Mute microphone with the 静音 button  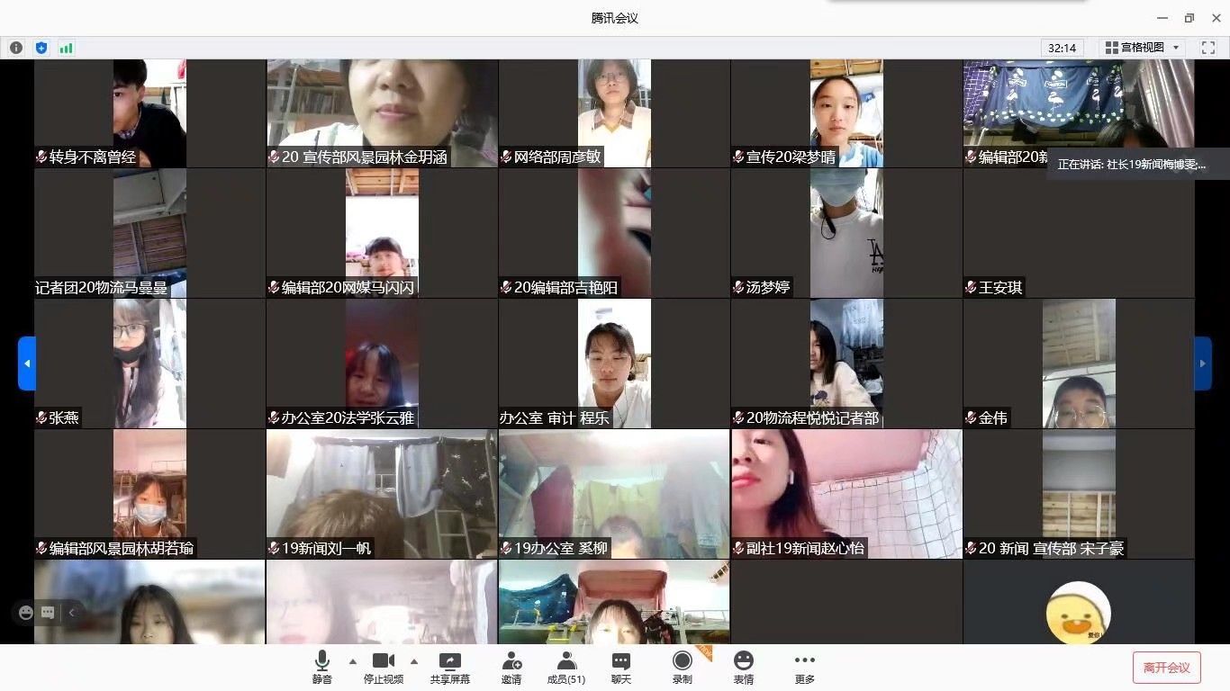[x=322, y=668]
